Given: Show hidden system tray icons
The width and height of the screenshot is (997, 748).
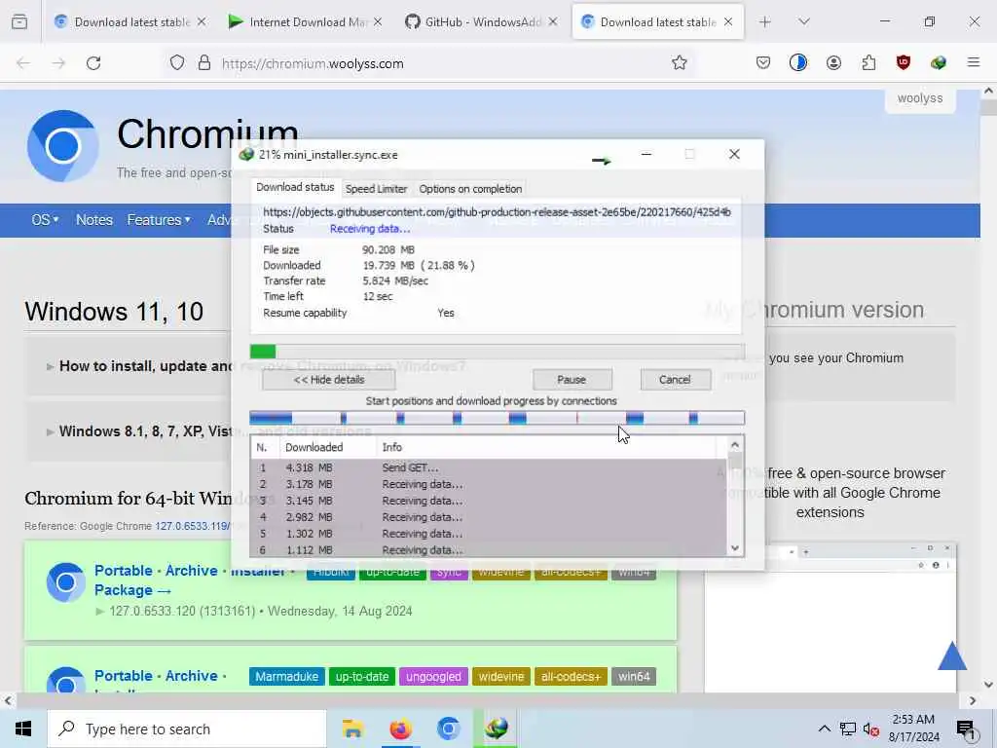Looking at the screenshot, I should (824, 729).
